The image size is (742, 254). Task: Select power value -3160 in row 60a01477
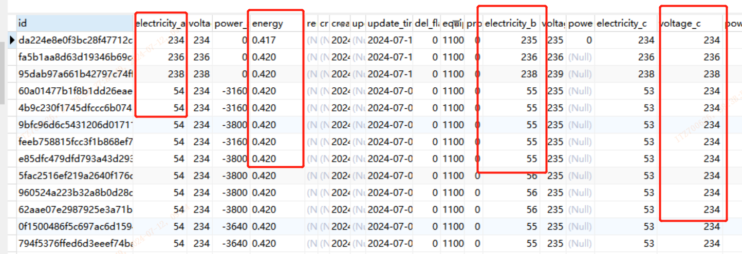pyautogui.click(x=231, y=91)
